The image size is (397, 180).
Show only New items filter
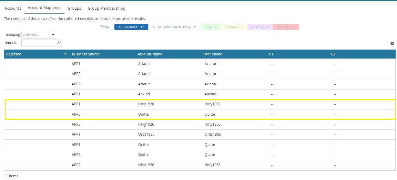tap(211, 27)
